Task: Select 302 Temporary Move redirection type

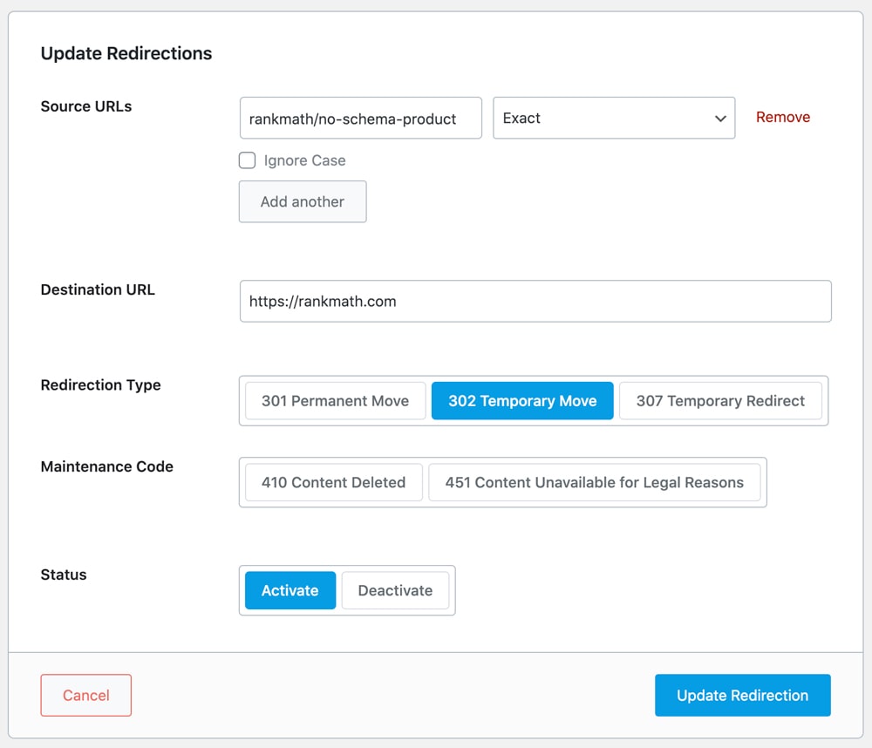Action: (521, 400)
